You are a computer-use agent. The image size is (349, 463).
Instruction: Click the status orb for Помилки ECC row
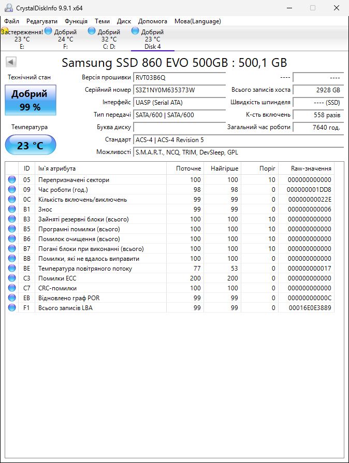tap(12, 278)
